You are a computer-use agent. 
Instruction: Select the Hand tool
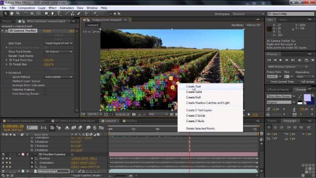pyautogui.click(x=12, y=13)
